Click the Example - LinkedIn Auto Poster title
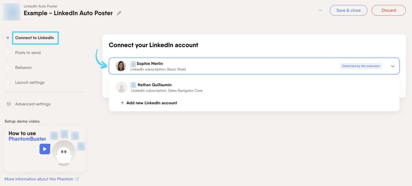The height and width of the screenshot is (186, 412). pos(68,13)
